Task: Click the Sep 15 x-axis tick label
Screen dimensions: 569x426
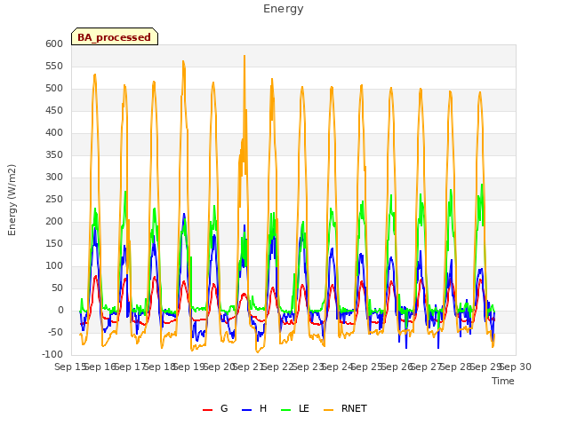Action: coord(70,367)
